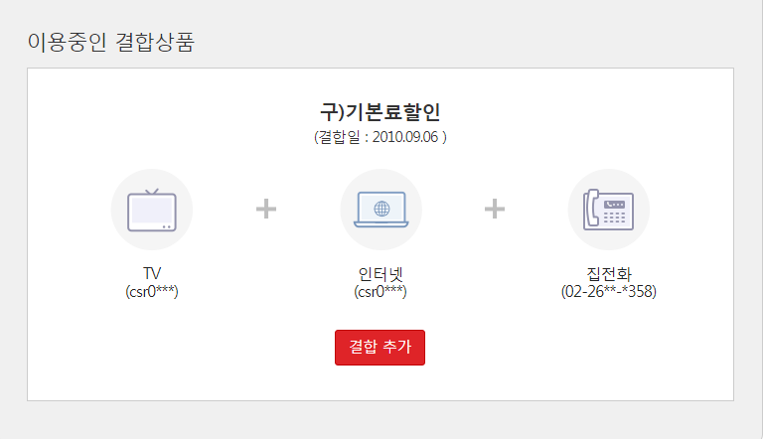Select the 집전화 label text

(608, 273)
